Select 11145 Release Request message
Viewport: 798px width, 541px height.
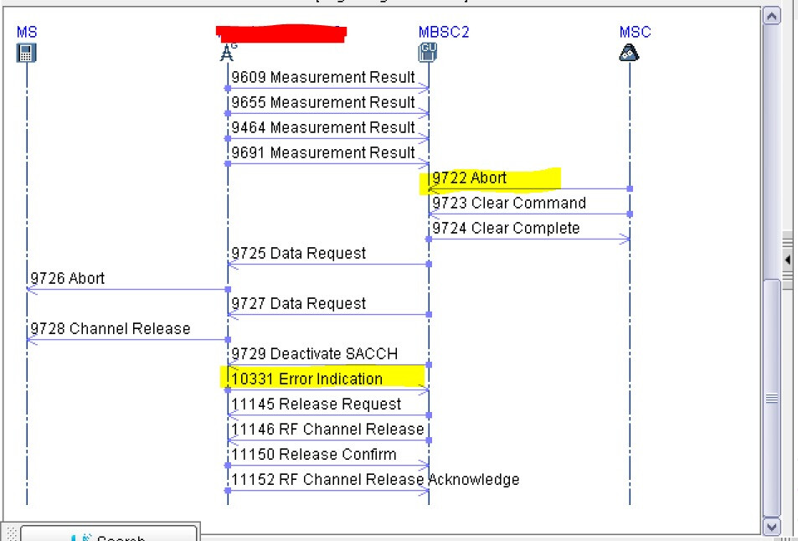[x=316, y=404]
